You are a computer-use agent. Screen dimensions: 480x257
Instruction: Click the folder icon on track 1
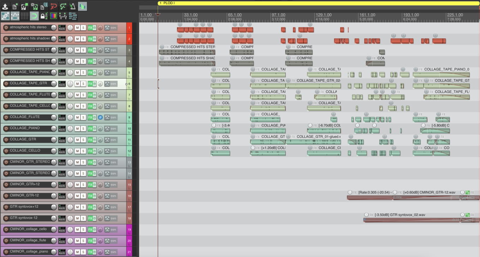point(129,31)
